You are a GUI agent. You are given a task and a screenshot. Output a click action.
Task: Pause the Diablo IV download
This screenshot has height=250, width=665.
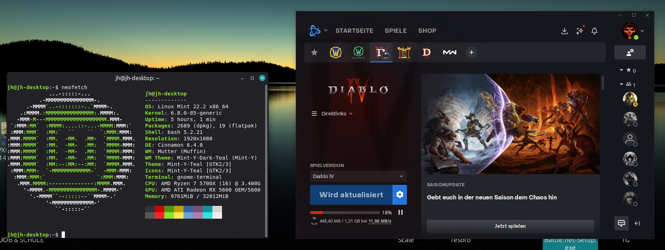point(401,212)
